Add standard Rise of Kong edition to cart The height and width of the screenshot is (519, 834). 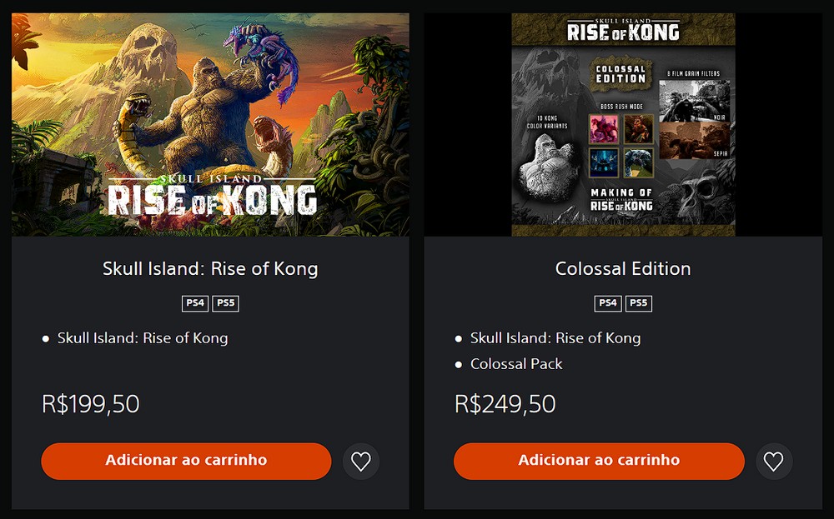click(x=186, y=461)
